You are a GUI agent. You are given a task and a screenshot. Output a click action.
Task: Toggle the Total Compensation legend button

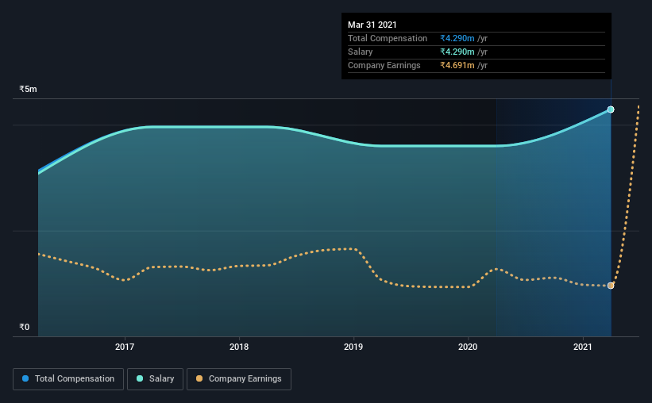pos(68,379)
